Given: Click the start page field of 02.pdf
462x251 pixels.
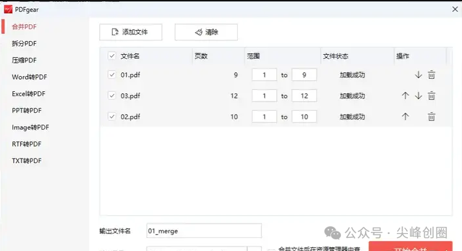Looking at the screenshot, I should pos(265,117).
